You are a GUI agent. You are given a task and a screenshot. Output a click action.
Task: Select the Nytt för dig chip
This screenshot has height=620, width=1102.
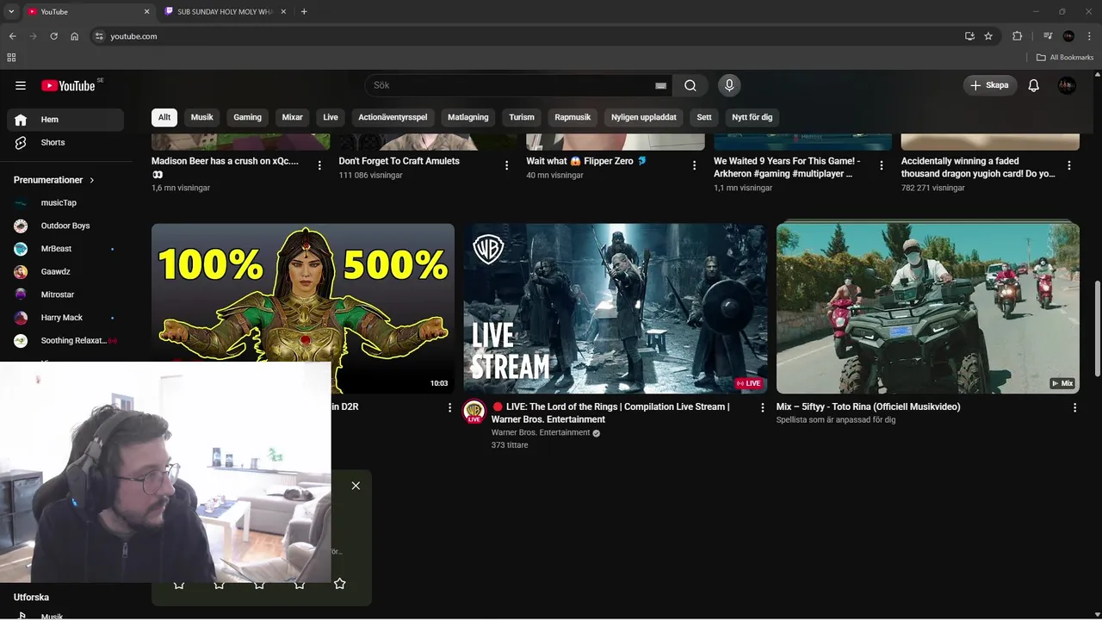point(752,117)
